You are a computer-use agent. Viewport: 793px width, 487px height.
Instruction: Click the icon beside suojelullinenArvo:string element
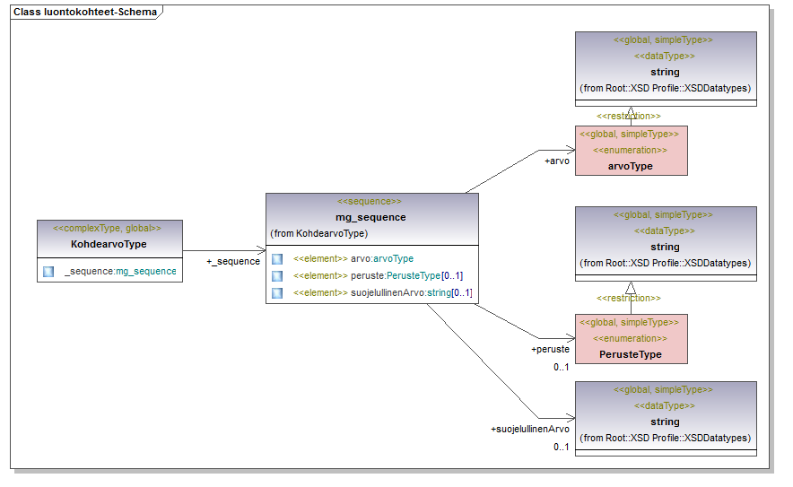coord(277,293)
